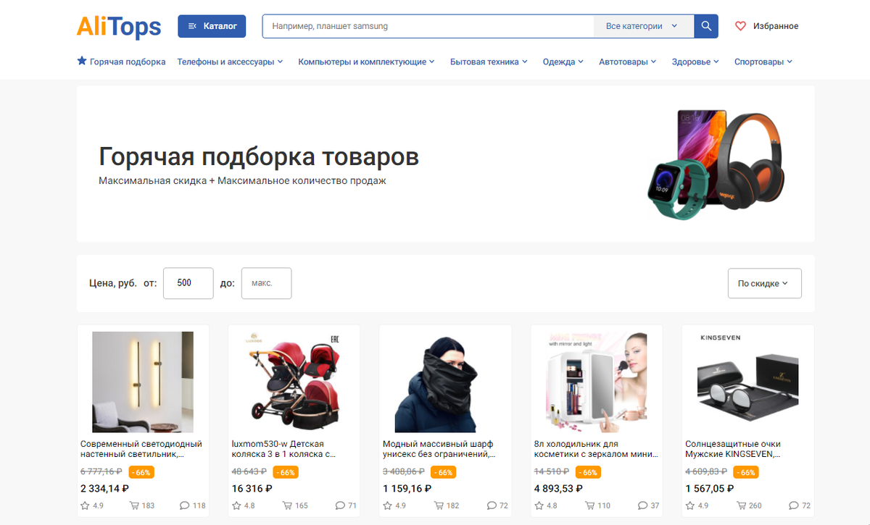Open black scarf product image

446,382
